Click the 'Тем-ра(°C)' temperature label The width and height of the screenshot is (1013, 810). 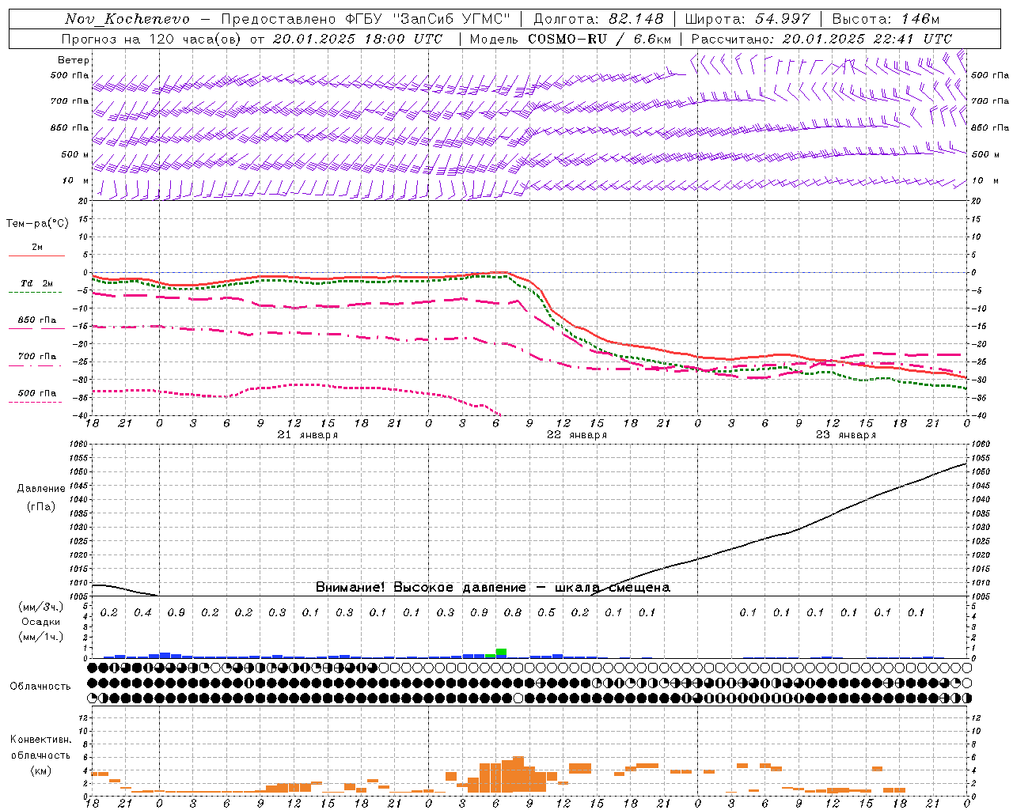point(37,224)
